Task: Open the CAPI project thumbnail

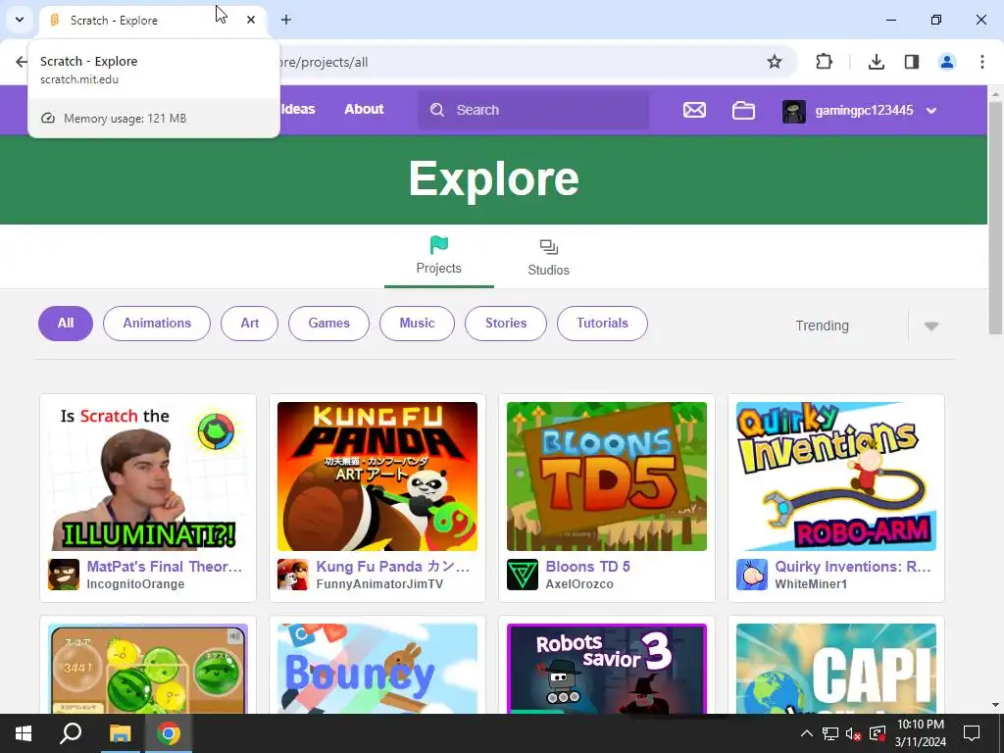Action: (x=836, y=669)
